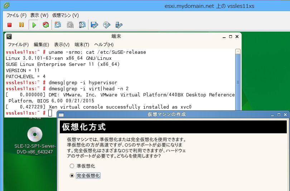Click the USB device toolbar icon

[119, 25]
